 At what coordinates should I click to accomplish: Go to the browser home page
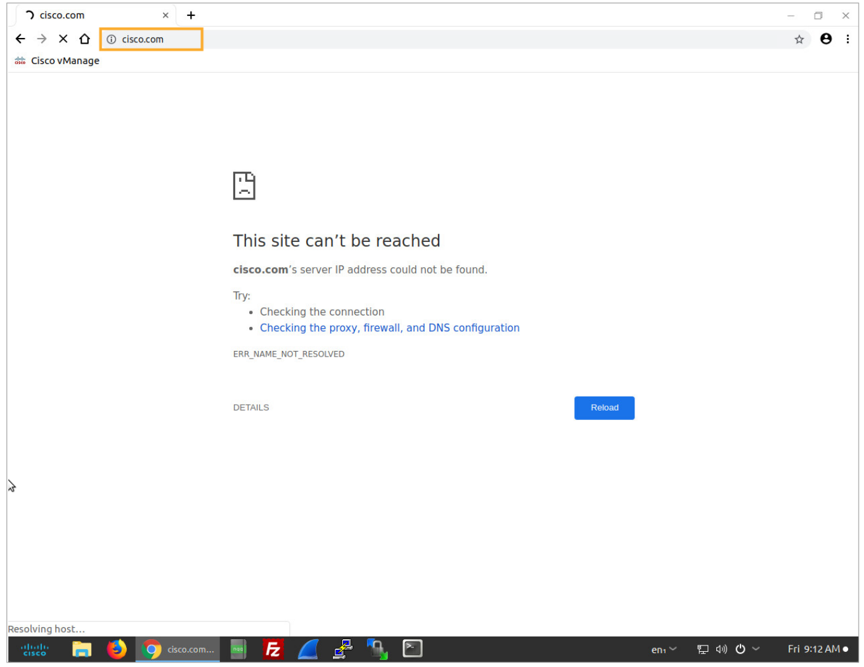click(84, 39)
